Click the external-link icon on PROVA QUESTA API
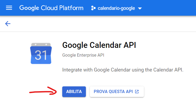Image resolution: width=196 pixels, height=101 pixels. point(137,91)
